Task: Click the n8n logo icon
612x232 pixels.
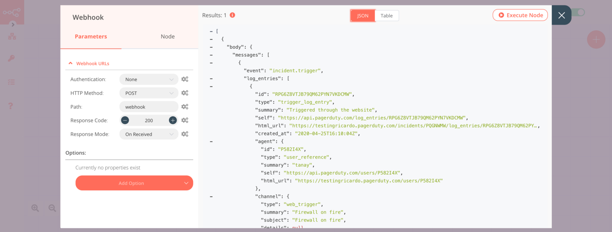Action: (x=12, y=12)
